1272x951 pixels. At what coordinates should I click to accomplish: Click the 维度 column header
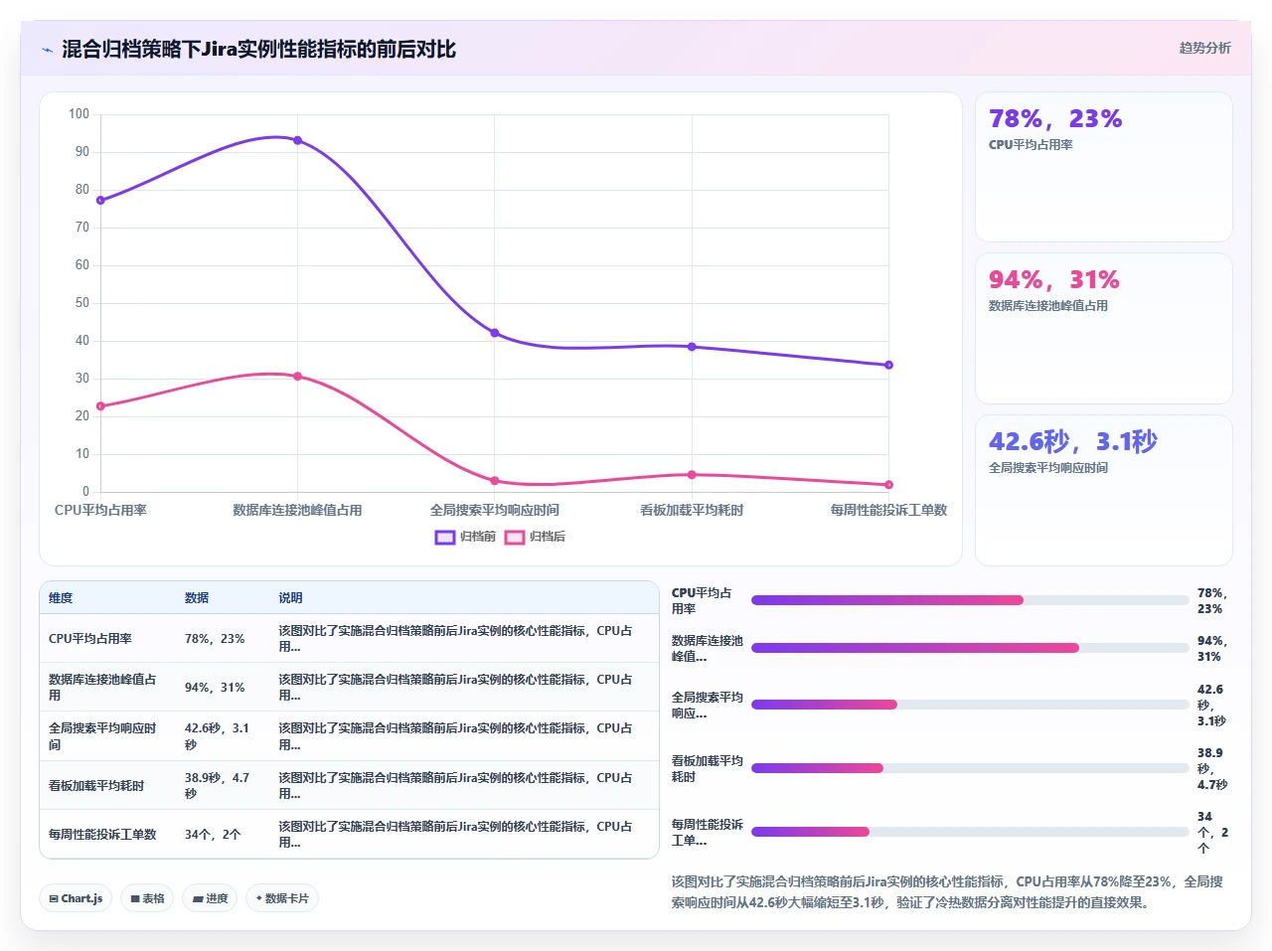(x=61, y=598)
